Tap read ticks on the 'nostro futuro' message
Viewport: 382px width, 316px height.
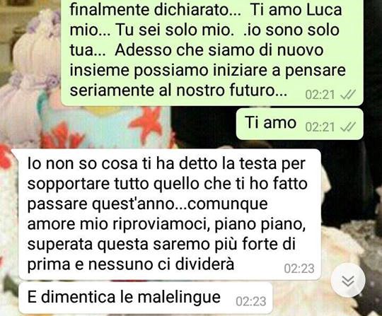[x=347, y=95]
